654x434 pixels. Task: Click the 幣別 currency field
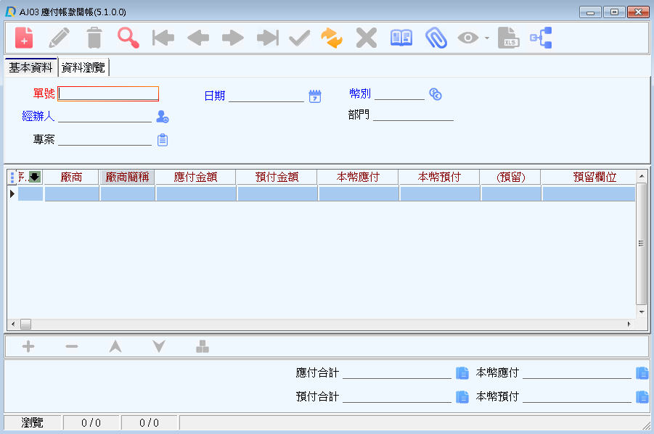tap(399, 93)
